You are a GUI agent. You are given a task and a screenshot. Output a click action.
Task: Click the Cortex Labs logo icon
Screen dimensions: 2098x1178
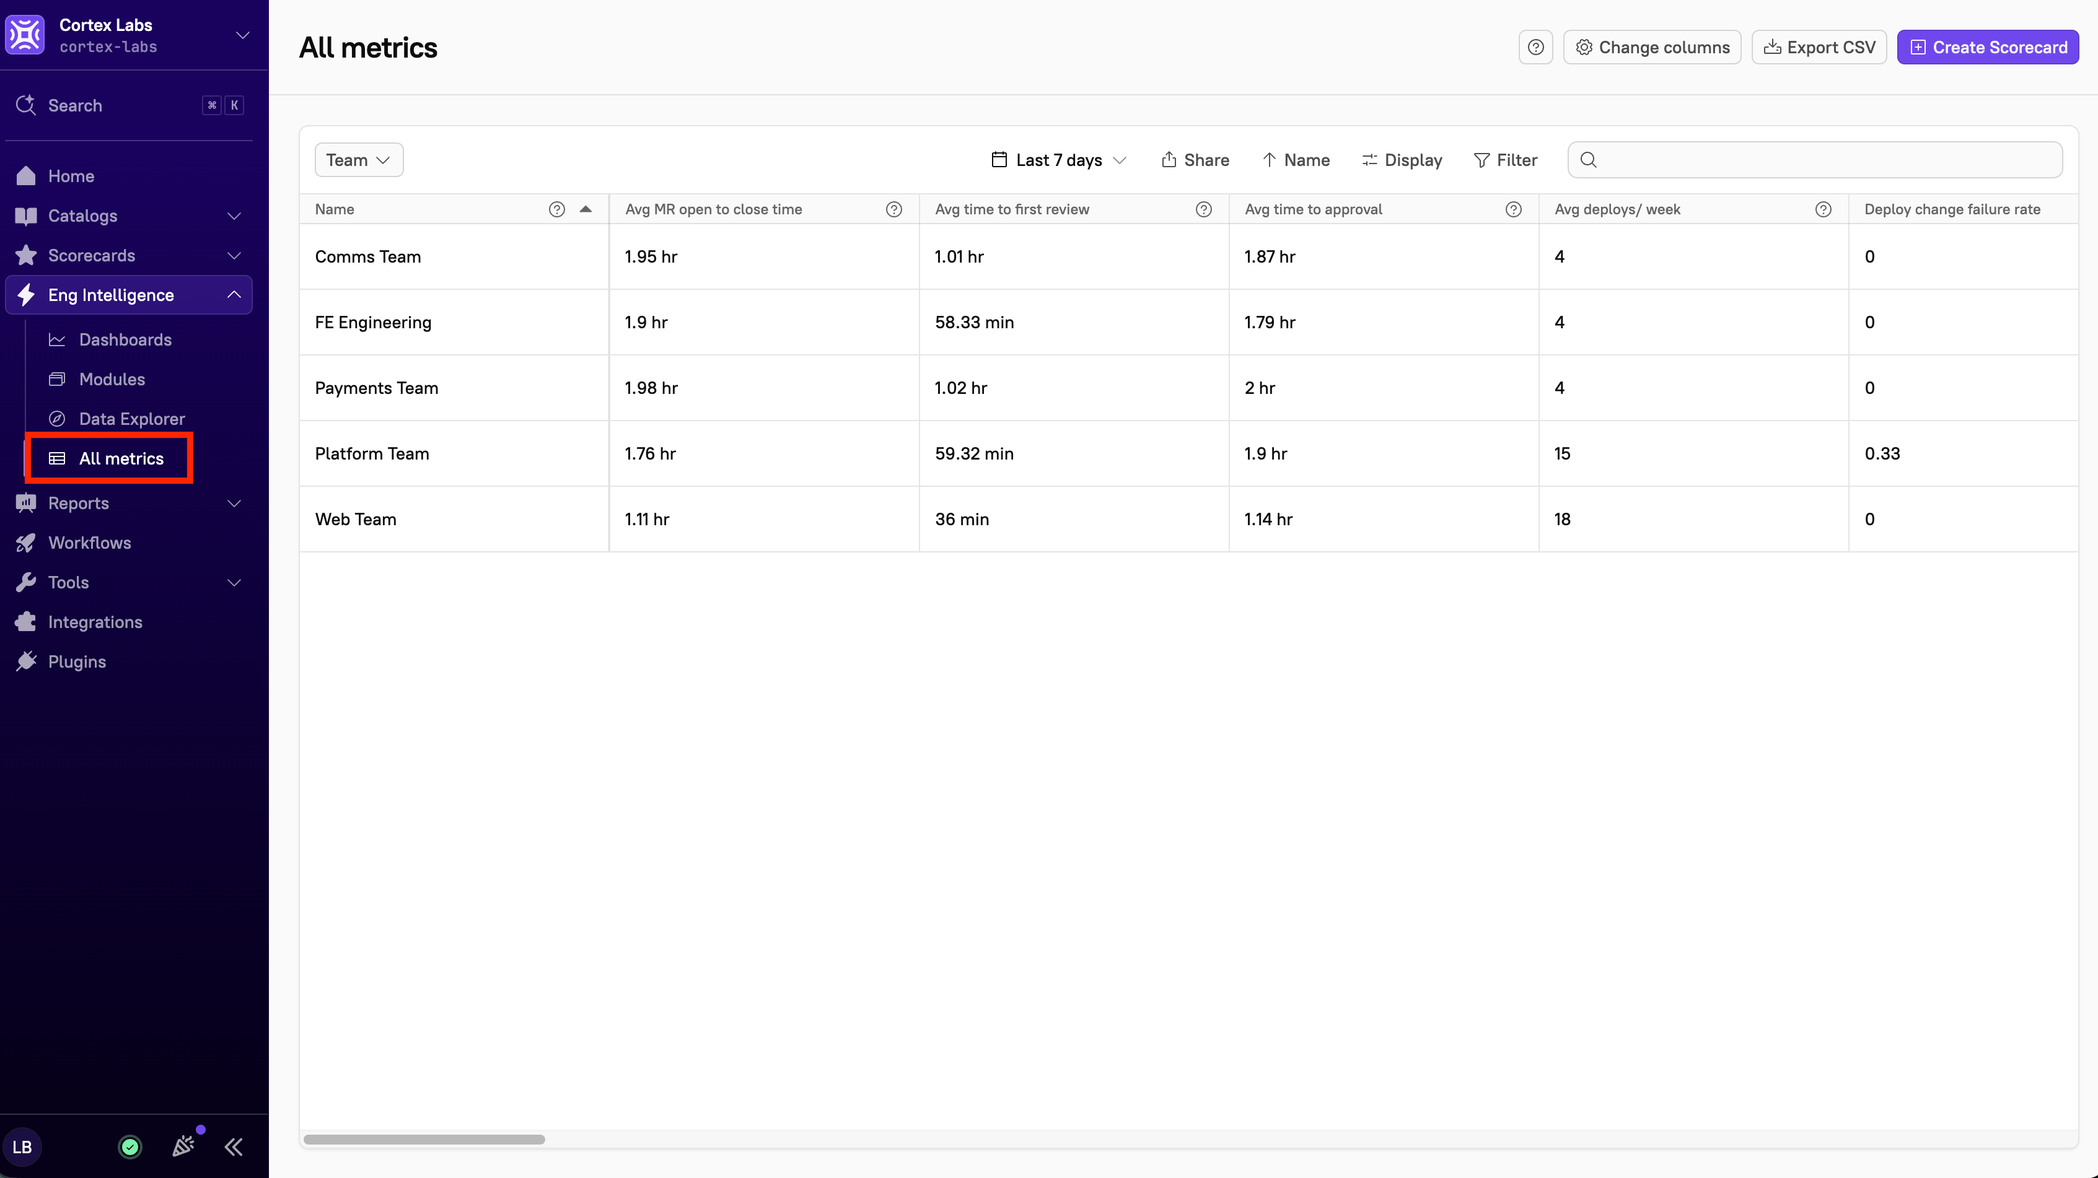[25, 35]
